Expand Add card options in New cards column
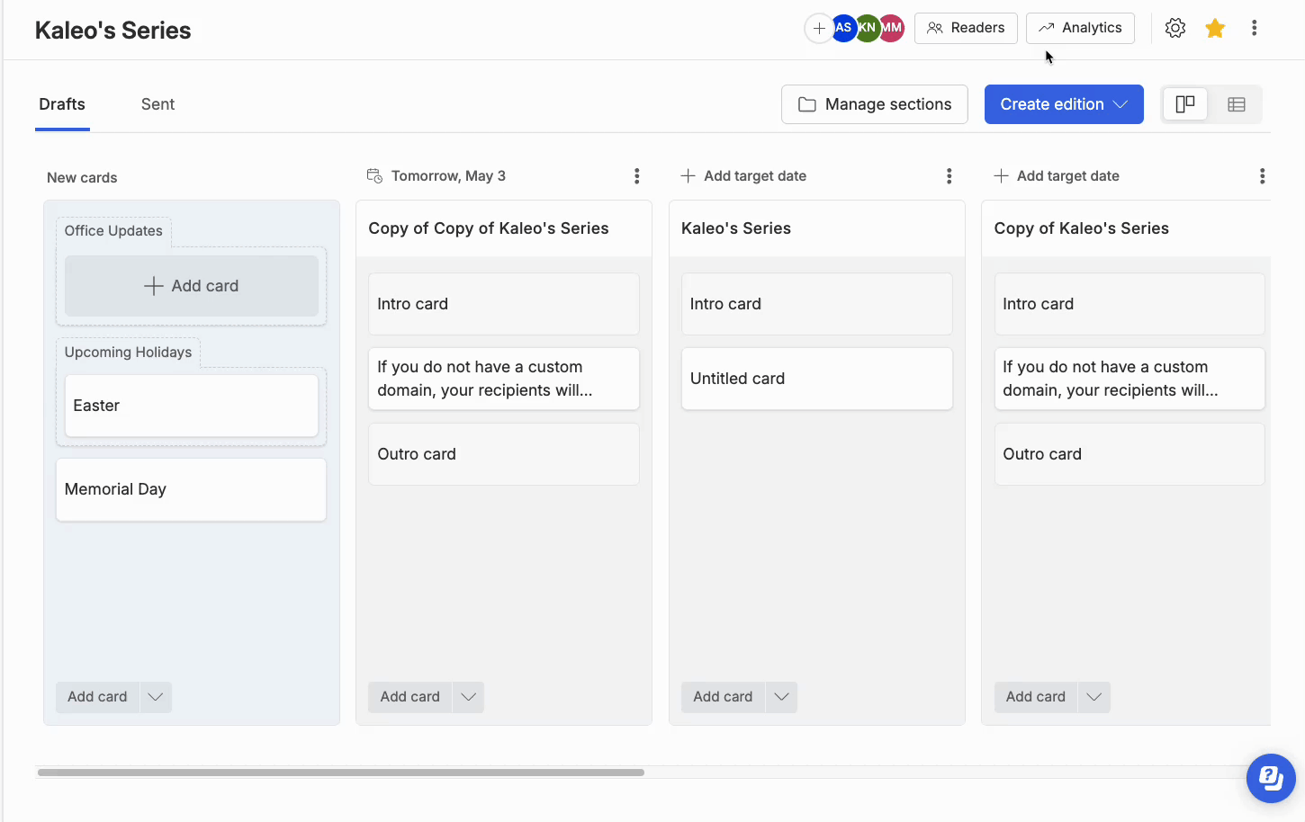 click(156, 697)
